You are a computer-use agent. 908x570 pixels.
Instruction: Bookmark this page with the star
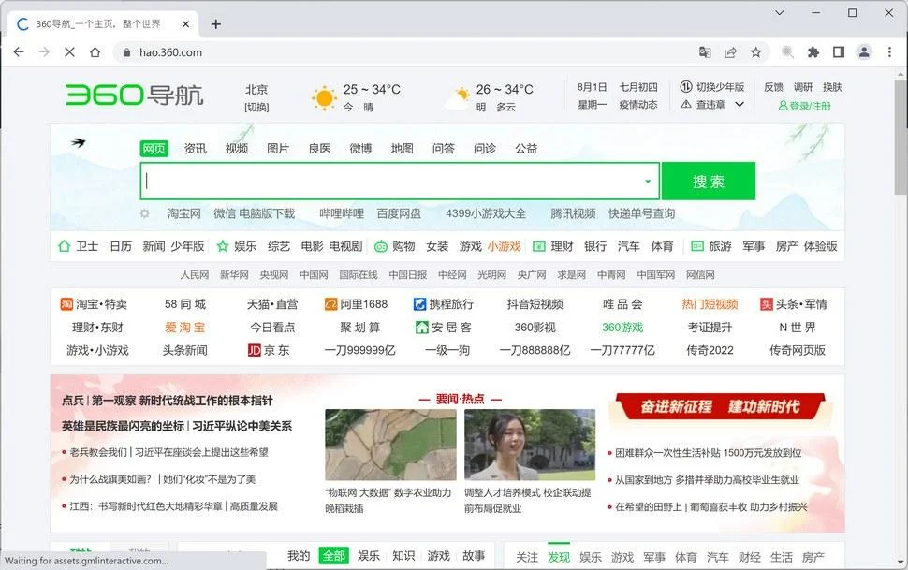point(755,52)
